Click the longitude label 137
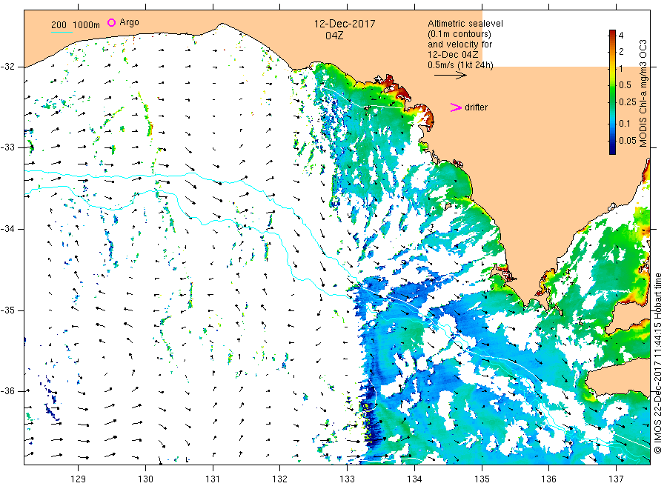Image resolution: width=667 pixels, height=489 pixels. 616,479
